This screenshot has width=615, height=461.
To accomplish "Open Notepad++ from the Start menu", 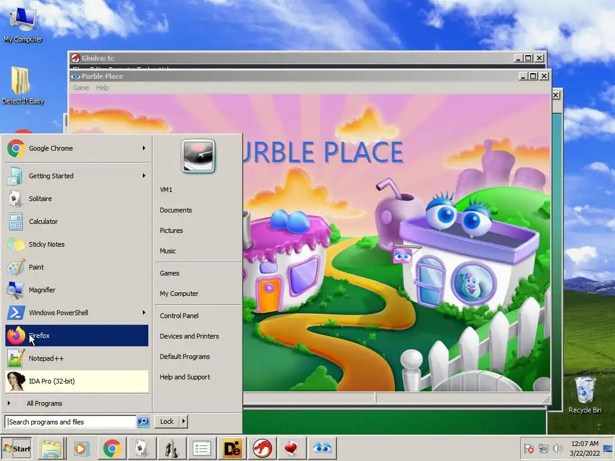I will (x=77, y=358).
